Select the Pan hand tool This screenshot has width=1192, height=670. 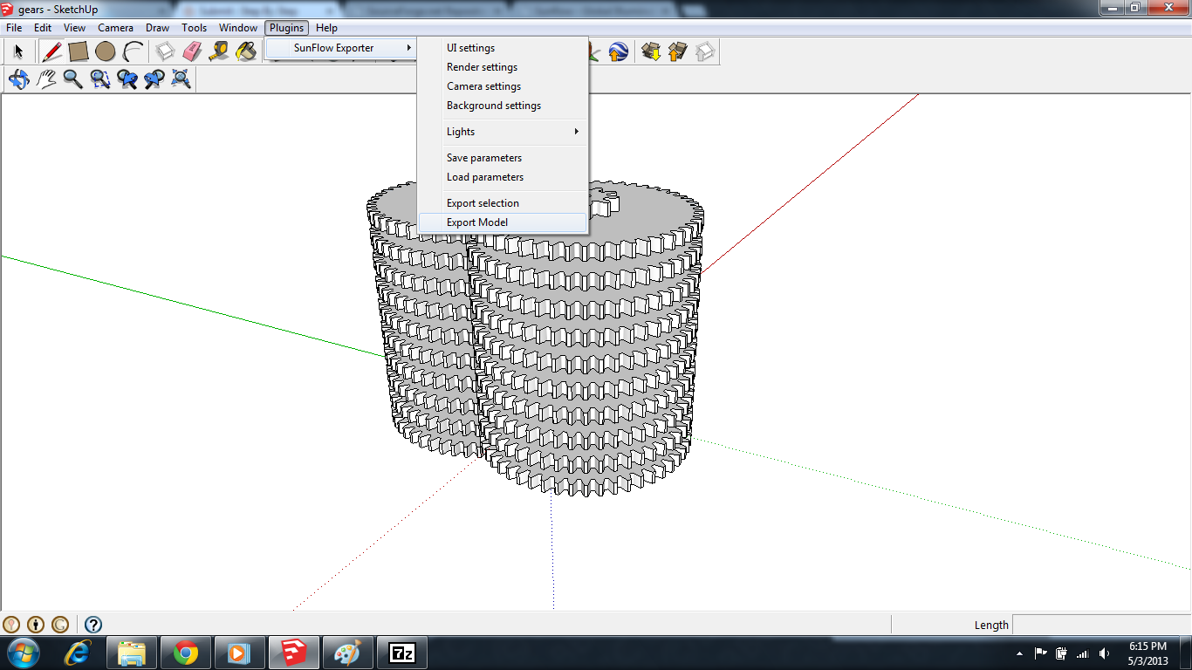tap(45, 79)
